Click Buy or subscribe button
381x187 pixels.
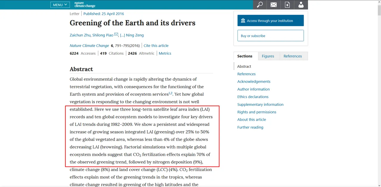pos(271,36)
